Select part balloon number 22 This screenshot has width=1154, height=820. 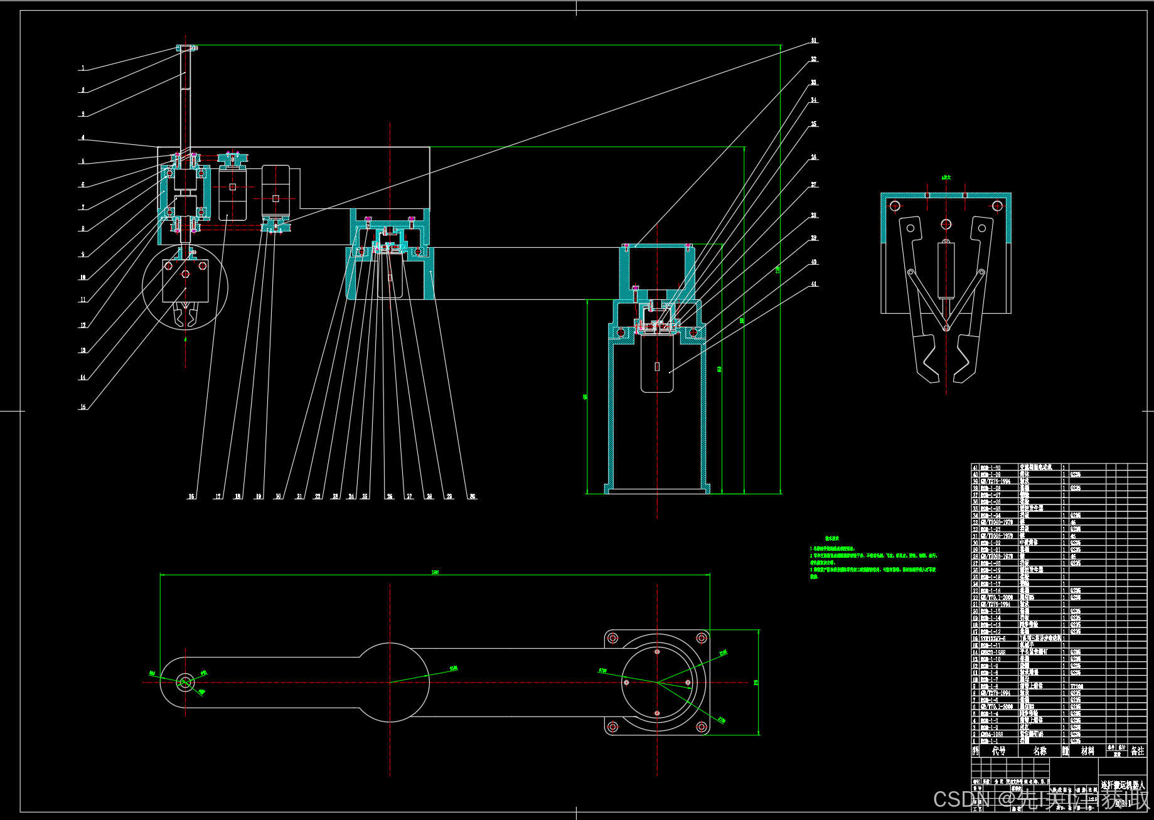[x=318, y=496]
